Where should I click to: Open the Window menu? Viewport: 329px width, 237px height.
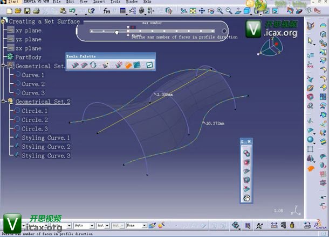[x=132, y=2]
